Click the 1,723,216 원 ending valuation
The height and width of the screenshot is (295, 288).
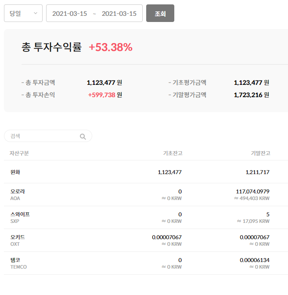click(252, 95)
